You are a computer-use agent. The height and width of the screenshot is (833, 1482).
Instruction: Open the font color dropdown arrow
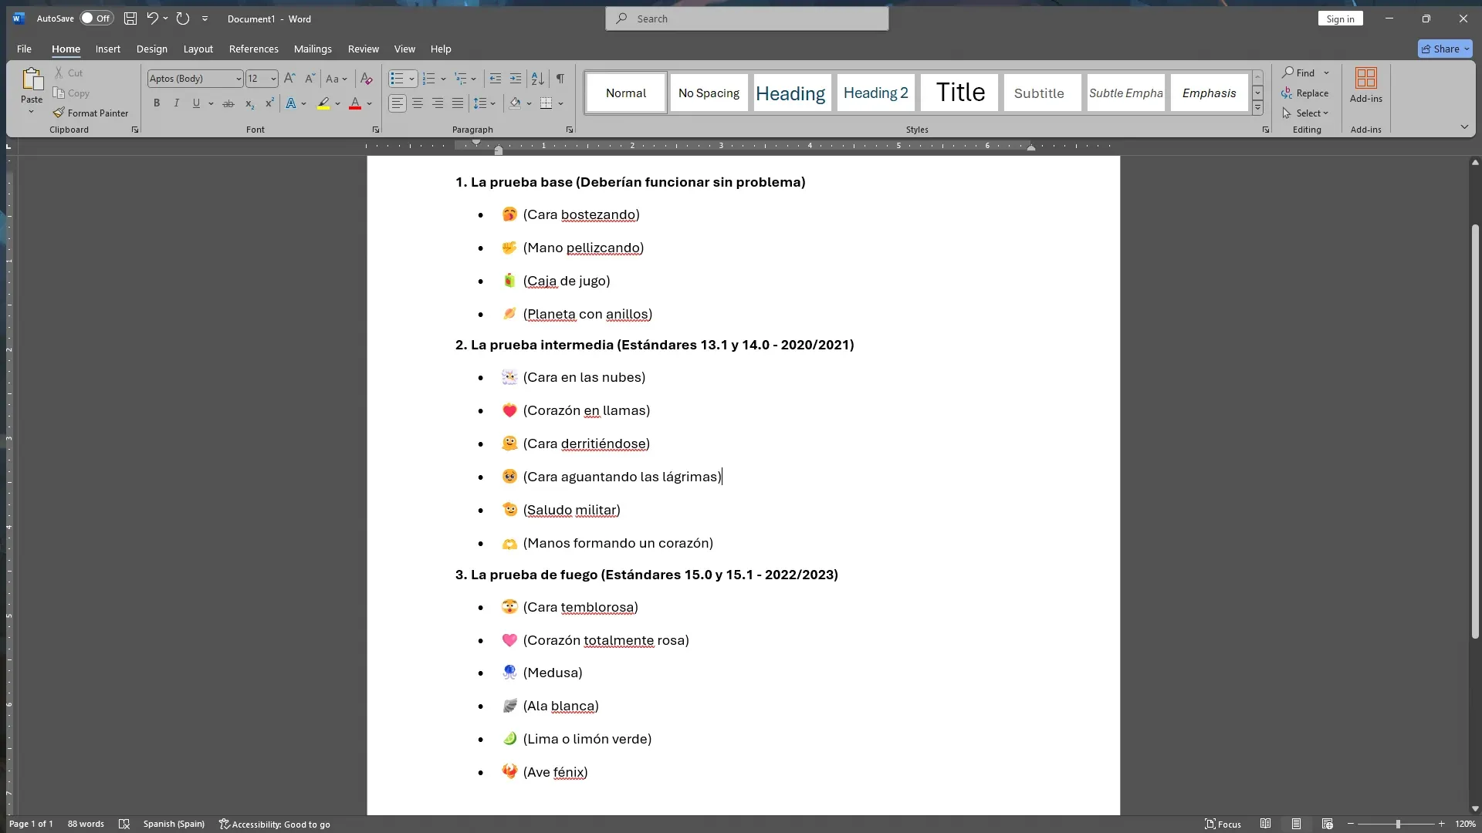(367, 103)
